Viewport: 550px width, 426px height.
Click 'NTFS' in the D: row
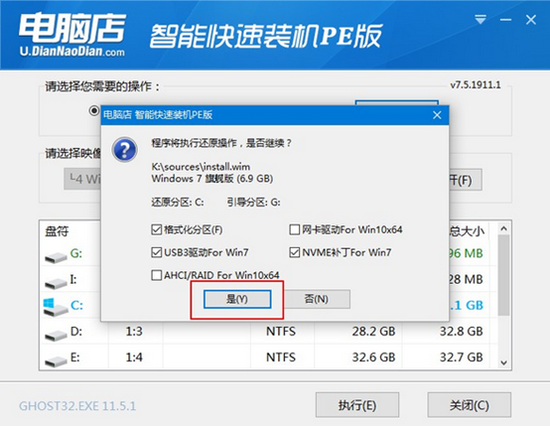coord(281,332)
